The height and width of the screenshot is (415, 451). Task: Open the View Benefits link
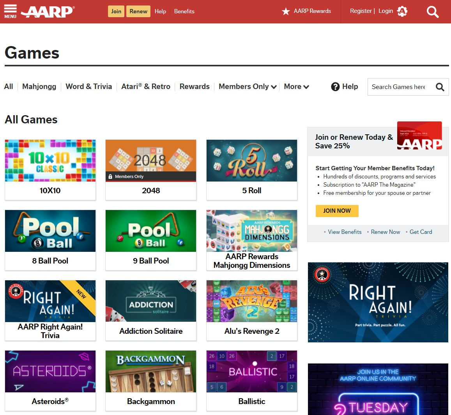(x=345, y=232)
